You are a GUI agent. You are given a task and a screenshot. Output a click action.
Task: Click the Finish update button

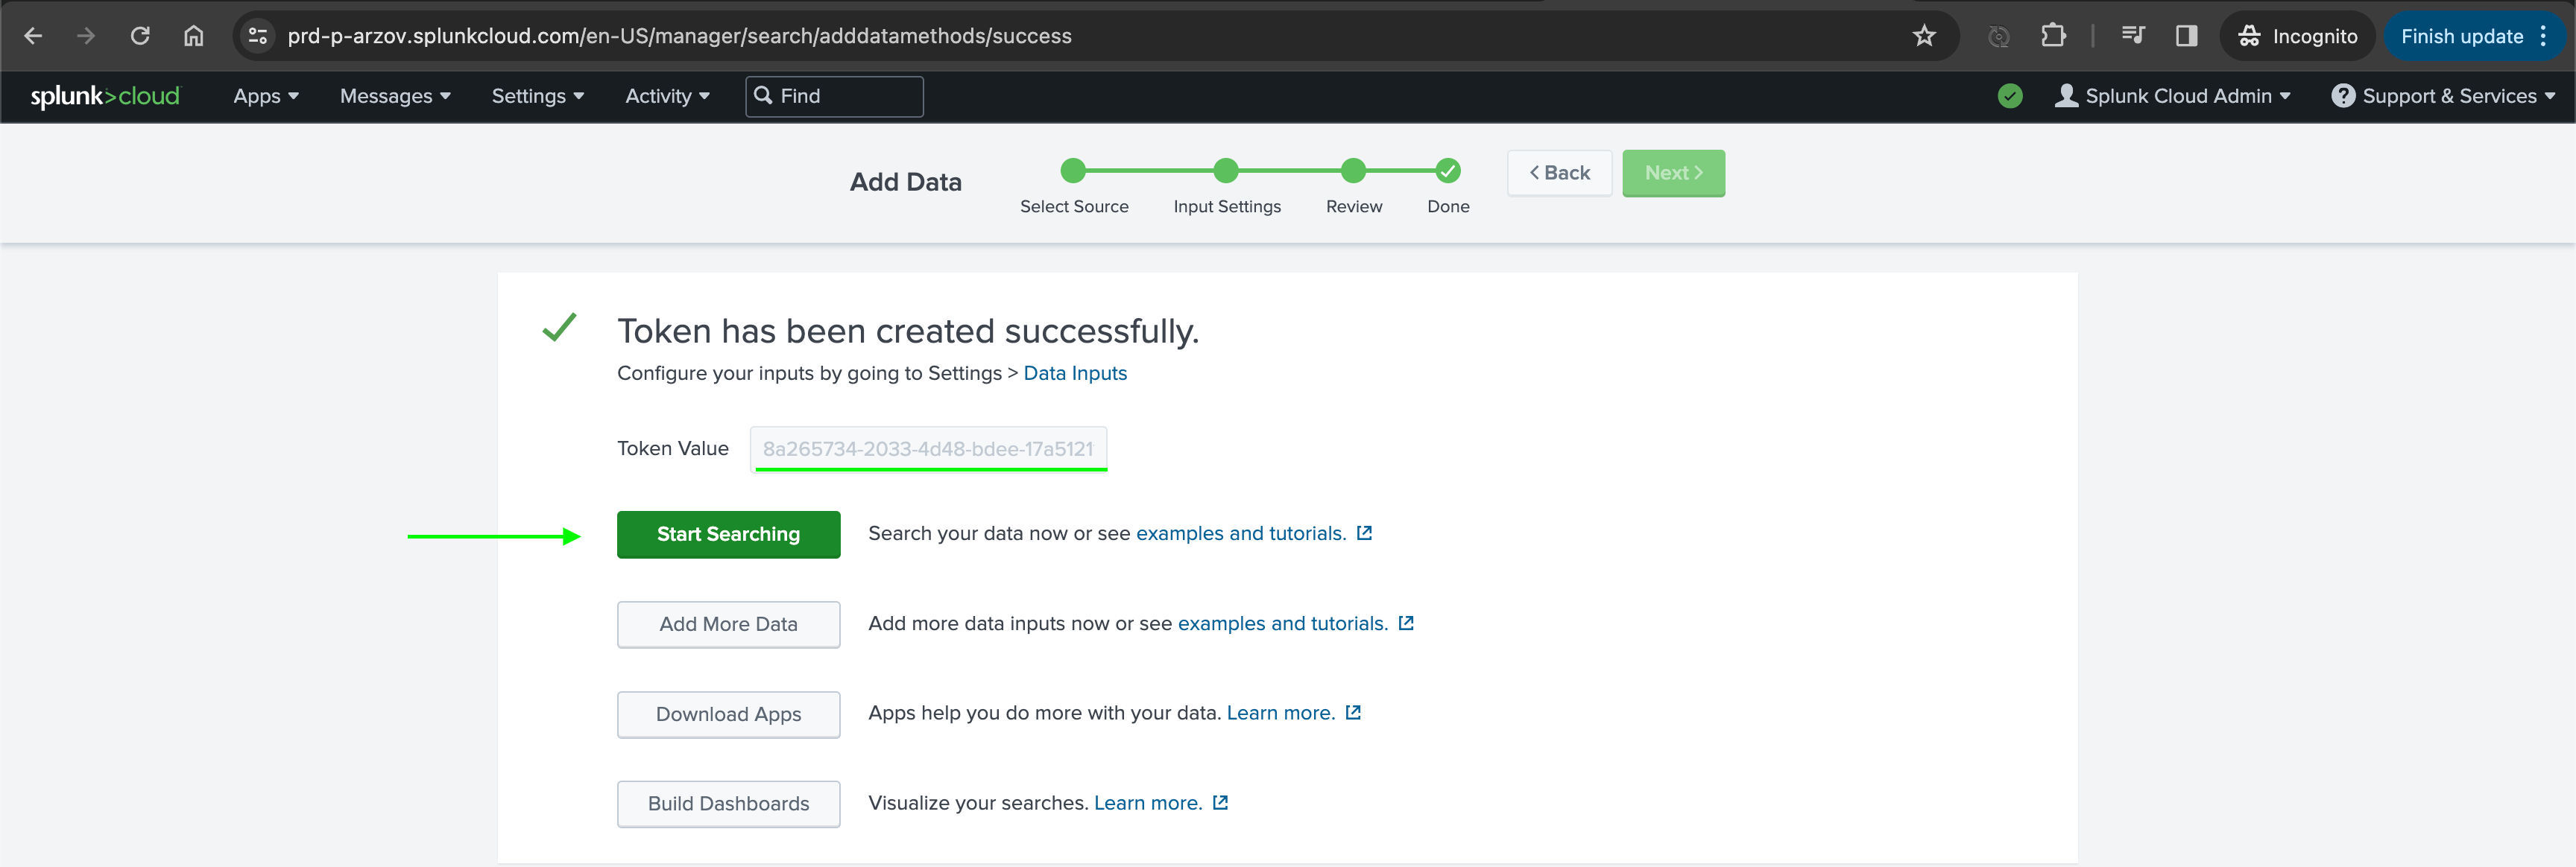pyautogui.click(x=2474, y=36)
